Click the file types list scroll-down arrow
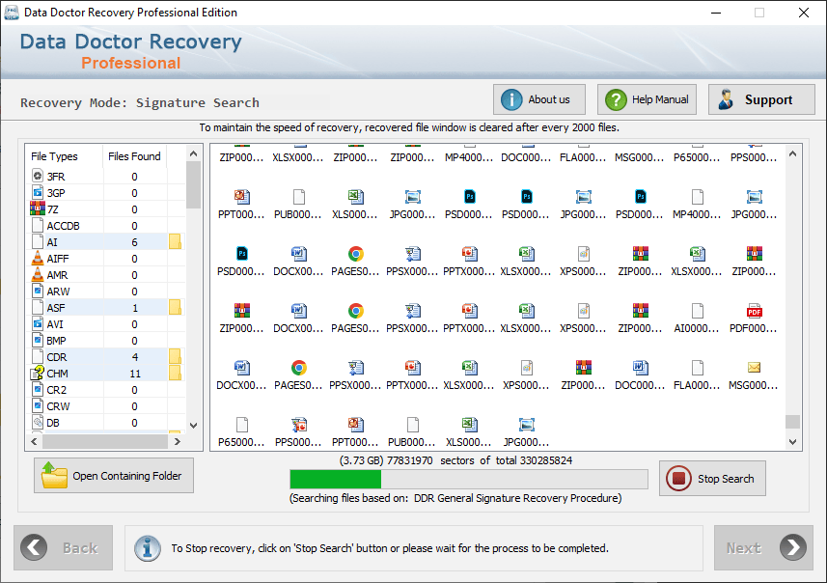Viewport: 827px width, 583px height. point(194,426)
